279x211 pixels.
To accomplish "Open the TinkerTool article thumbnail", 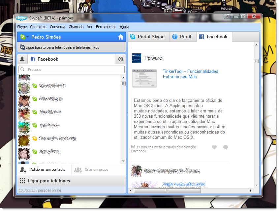I will tap(144, 78).
